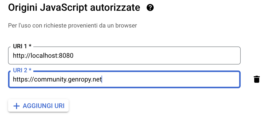Place cursor in http://localhost:8080 text
The width and height of the screenshot is (267, 129).
click(x=43, y=55)
